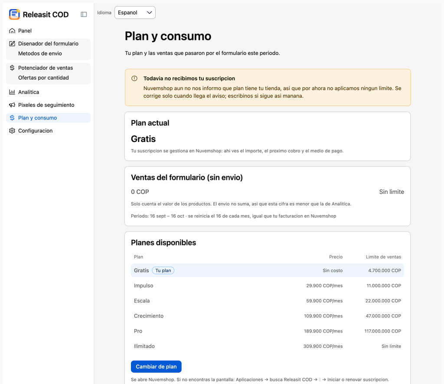Select the Gratis row in Planes disponibles
This screenshot has height=384, width=444.
[x=267, y=271]
